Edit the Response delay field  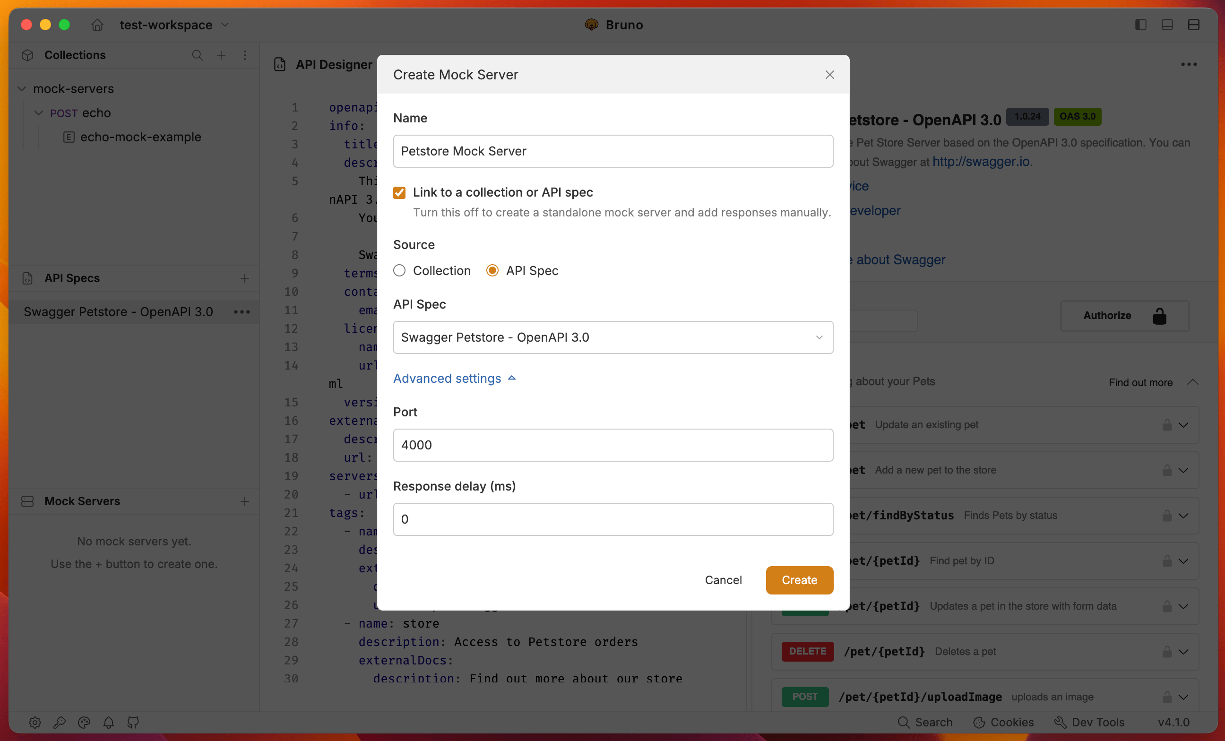[x=613, y=519]
